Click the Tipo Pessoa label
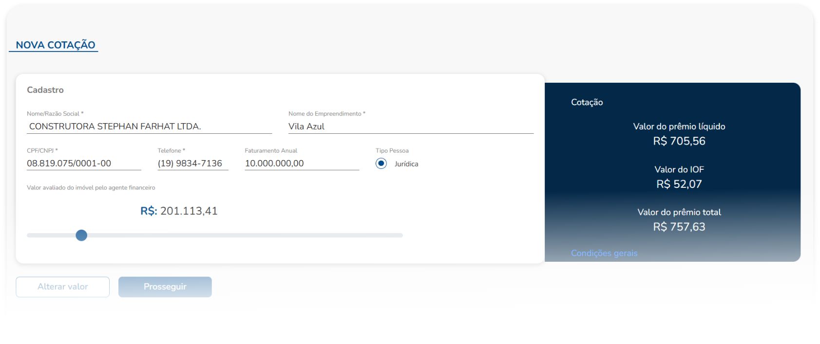This screenshot has width=820, height=344. coord(392,151)
